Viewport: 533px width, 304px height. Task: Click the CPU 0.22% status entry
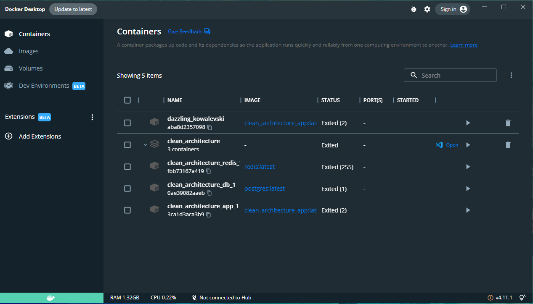tap(163, 298)
